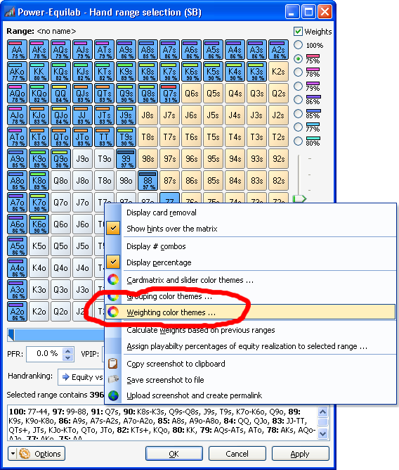Click the range text scrollbar up arrow
The height and width of the screenshot is (470, 399).
[322, 412]
